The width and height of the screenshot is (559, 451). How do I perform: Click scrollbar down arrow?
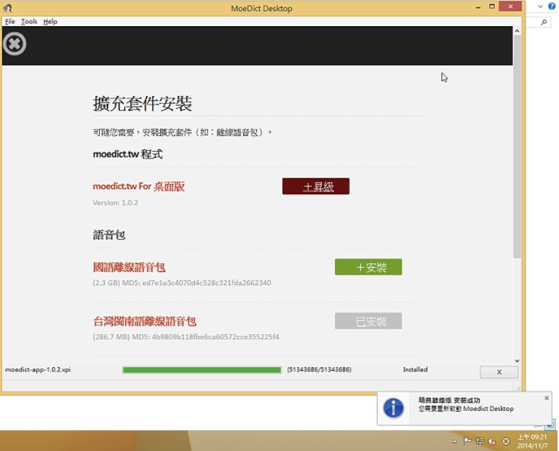click(x=517, y=361)
